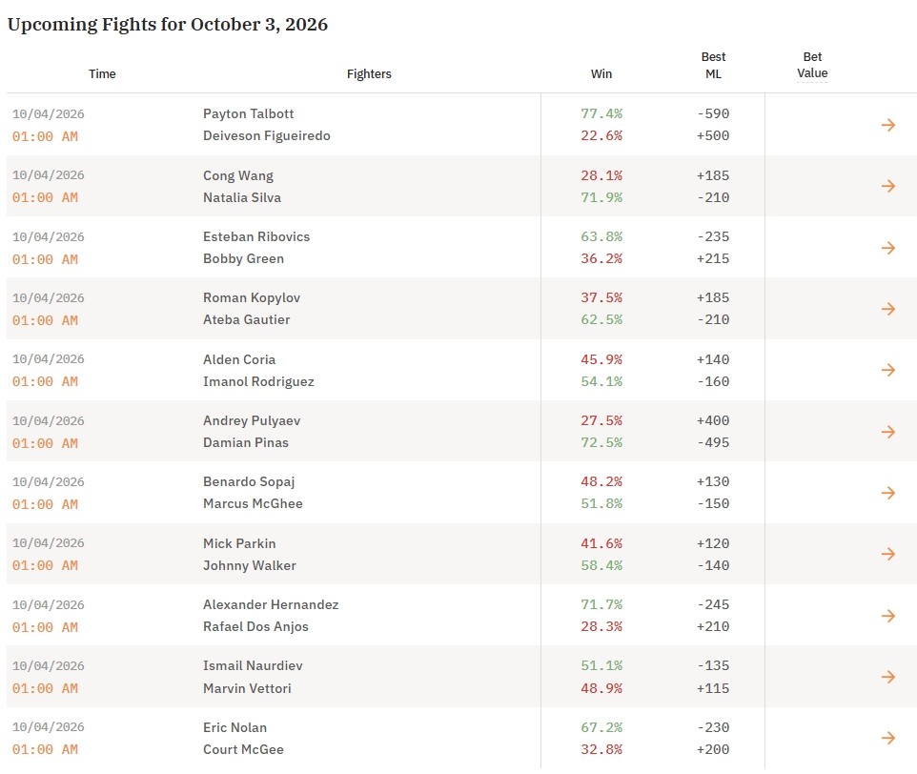
Task: Select fighter name Esteban Ribovics
Action: [256, 236]
